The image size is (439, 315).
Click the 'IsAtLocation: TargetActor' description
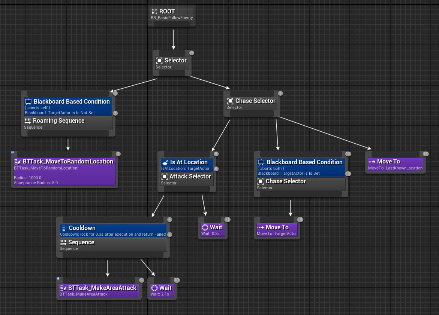pyautogui.click(x=185, y=169)
